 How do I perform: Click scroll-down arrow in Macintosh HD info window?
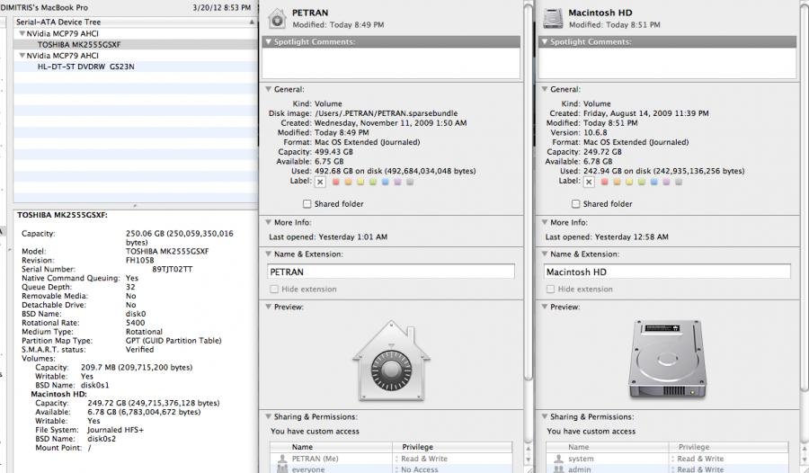point(805,459)
